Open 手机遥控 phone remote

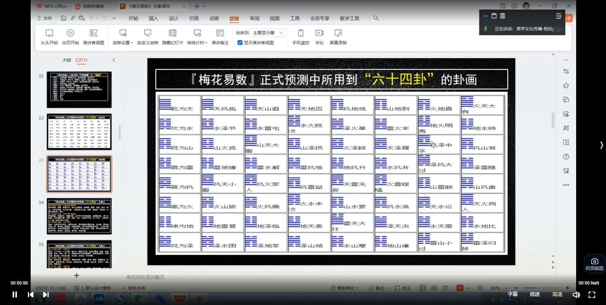tap(301, 37)
